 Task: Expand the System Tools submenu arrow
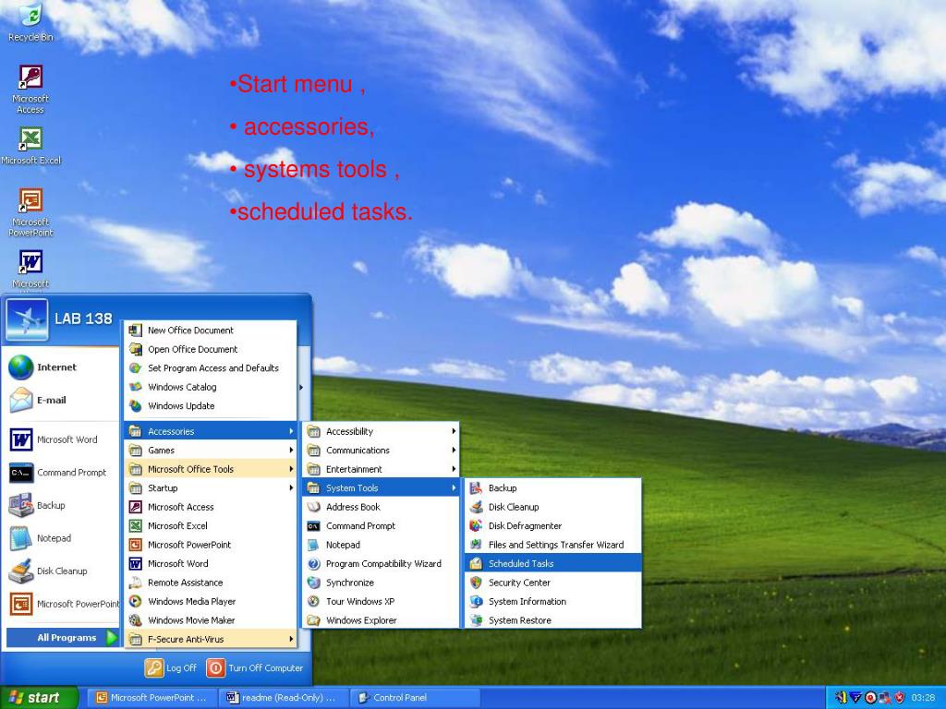click(x=454, y=487)
